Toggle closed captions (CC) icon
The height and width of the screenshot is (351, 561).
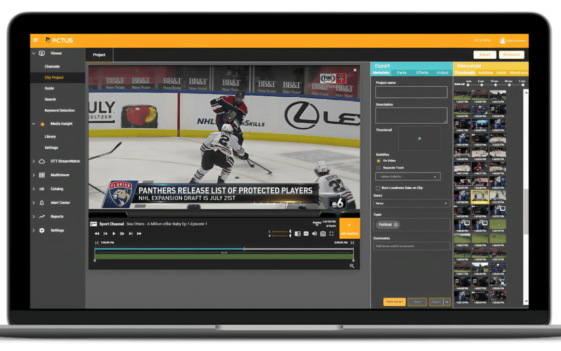[306, 233]
